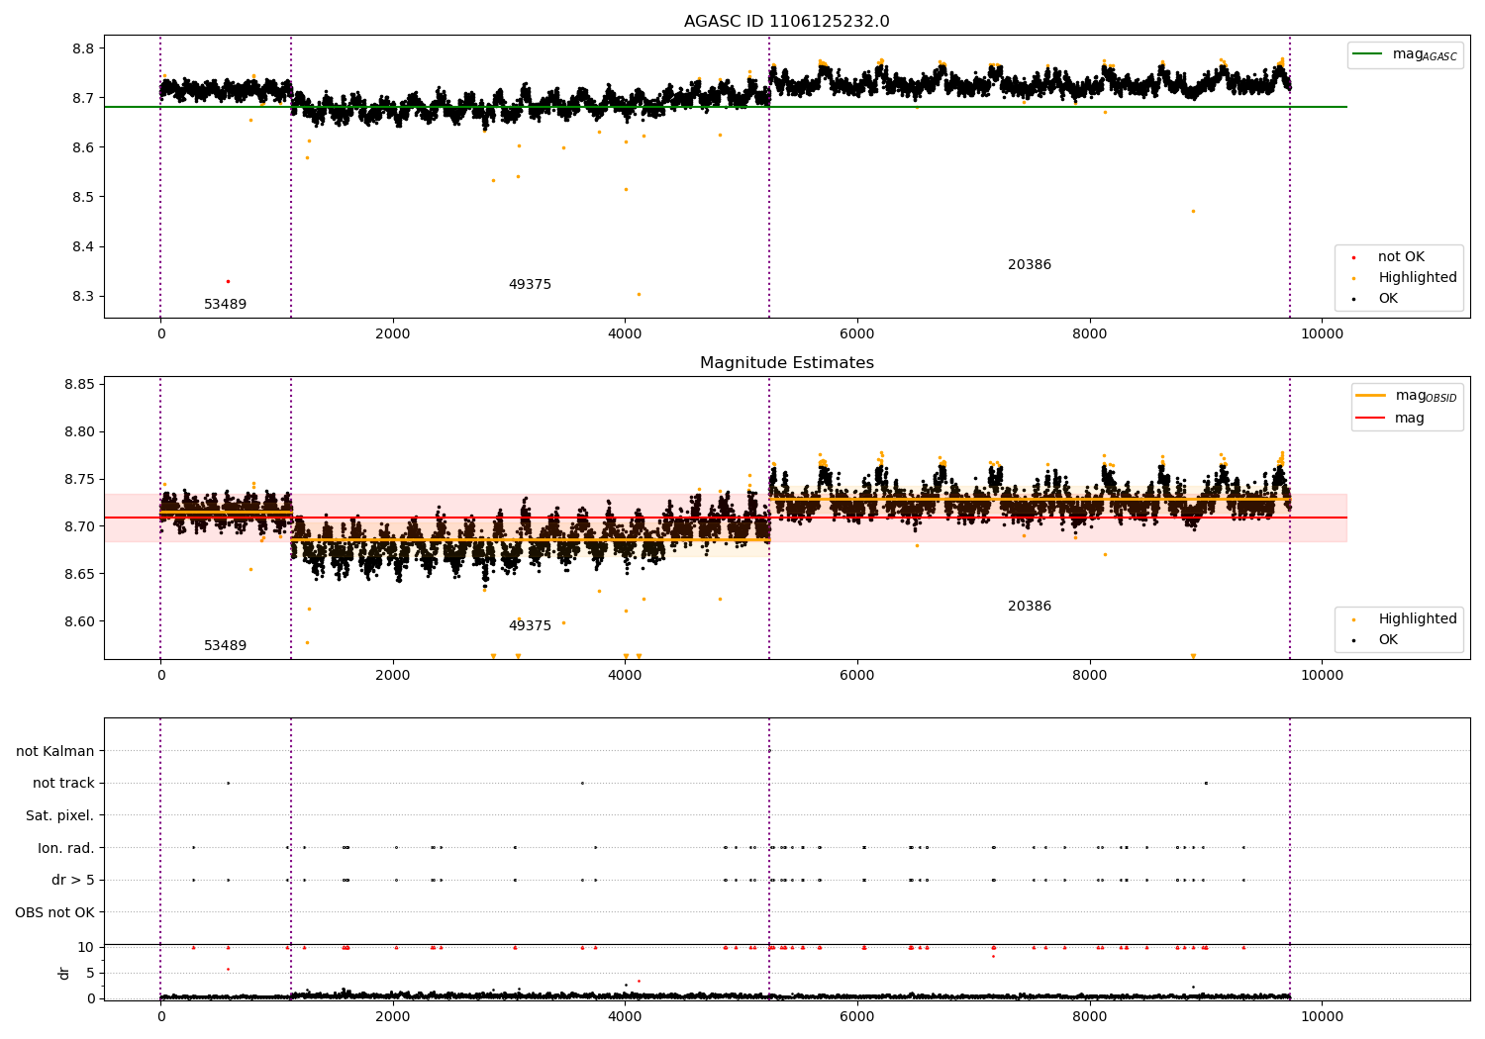This screenshot has width=1485, height=1039.
Task: Click the red 'mag' legend entry
Action: (x=1390, y=419)
